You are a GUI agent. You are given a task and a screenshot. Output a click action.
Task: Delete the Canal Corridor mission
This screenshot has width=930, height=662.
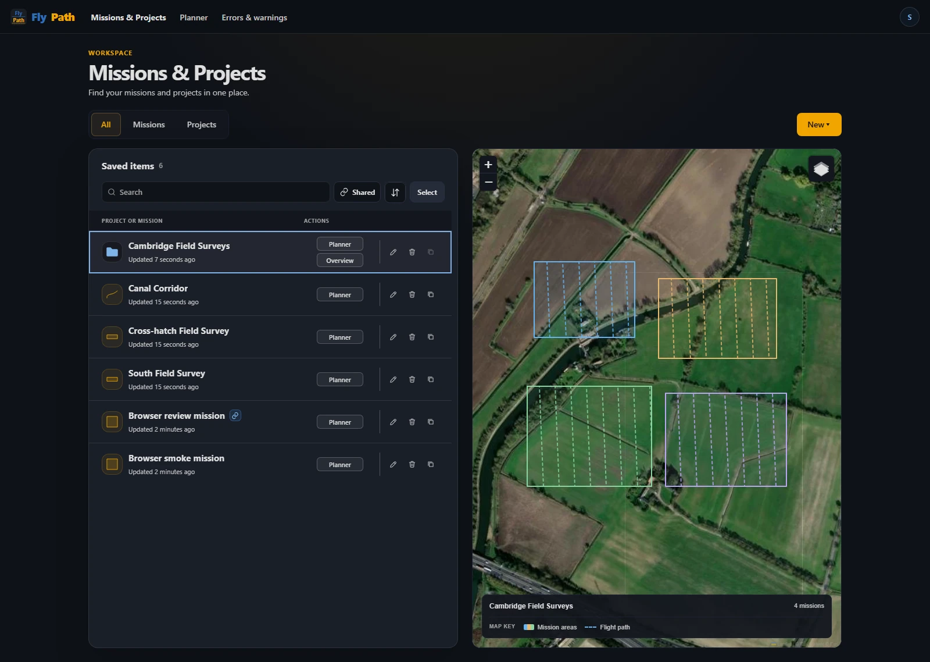tap(412, 294)
